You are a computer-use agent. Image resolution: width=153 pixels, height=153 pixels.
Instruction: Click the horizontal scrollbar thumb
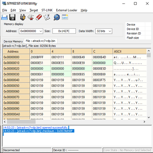click(21, 122)
